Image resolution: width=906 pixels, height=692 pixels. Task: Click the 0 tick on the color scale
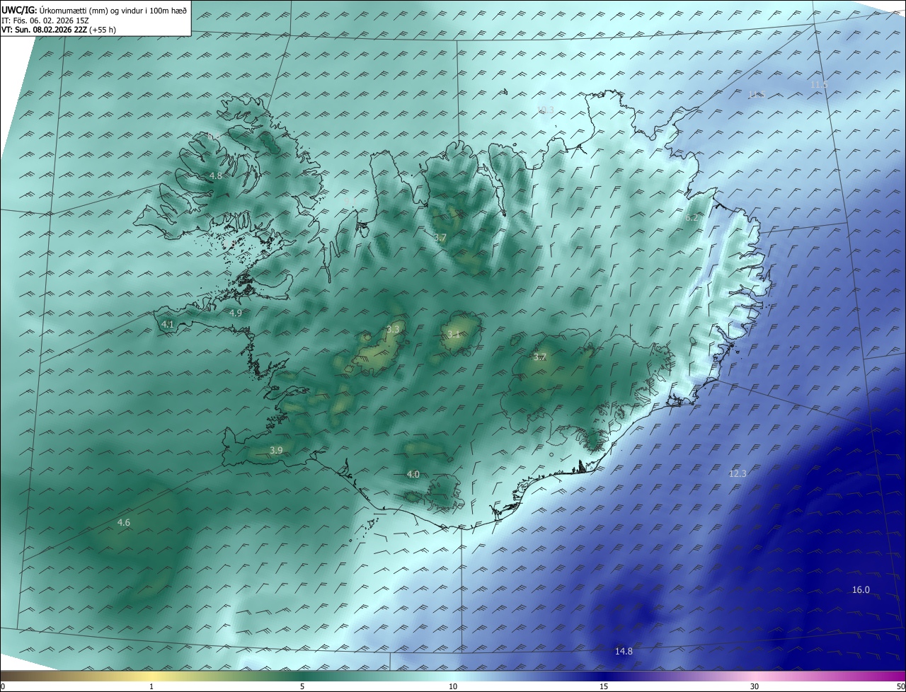pyautogui.click(x=3, y=686)
